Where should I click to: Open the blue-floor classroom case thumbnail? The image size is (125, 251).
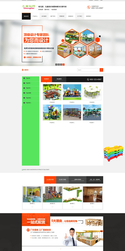pyautogui.click(x=32, y=194)
